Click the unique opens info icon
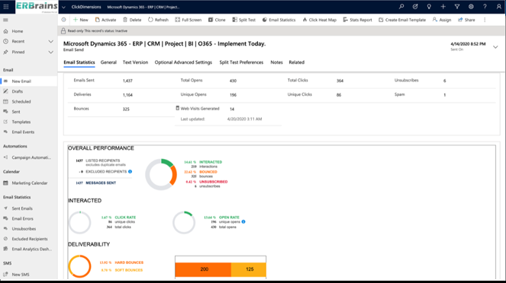Screen dimensions: 506x283 tap(243, 222)
